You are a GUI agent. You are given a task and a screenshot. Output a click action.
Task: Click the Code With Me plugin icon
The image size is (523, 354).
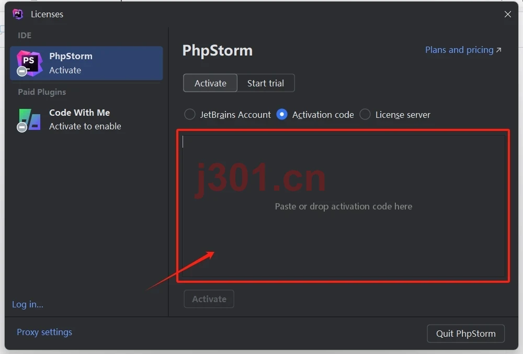pos(29,119)
